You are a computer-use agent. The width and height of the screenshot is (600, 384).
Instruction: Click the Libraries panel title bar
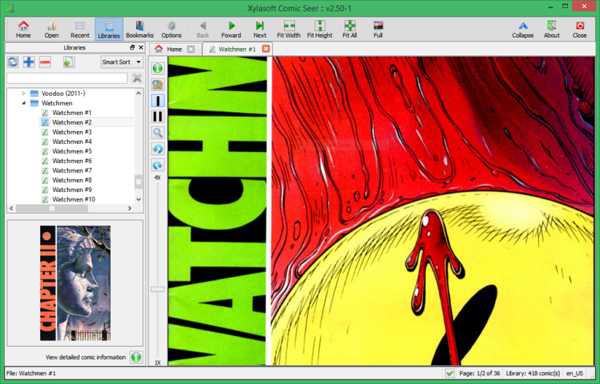[75, 48]
